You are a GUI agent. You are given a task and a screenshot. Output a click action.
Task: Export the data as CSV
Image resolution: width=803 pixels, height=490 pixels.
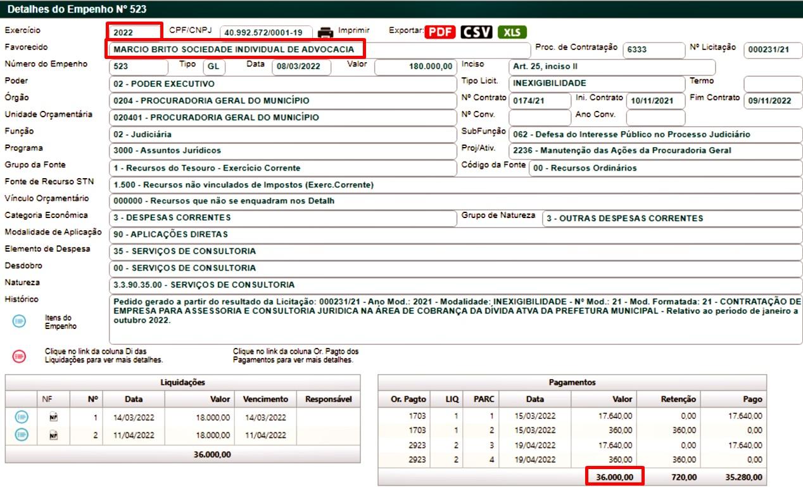coord(476,32)
